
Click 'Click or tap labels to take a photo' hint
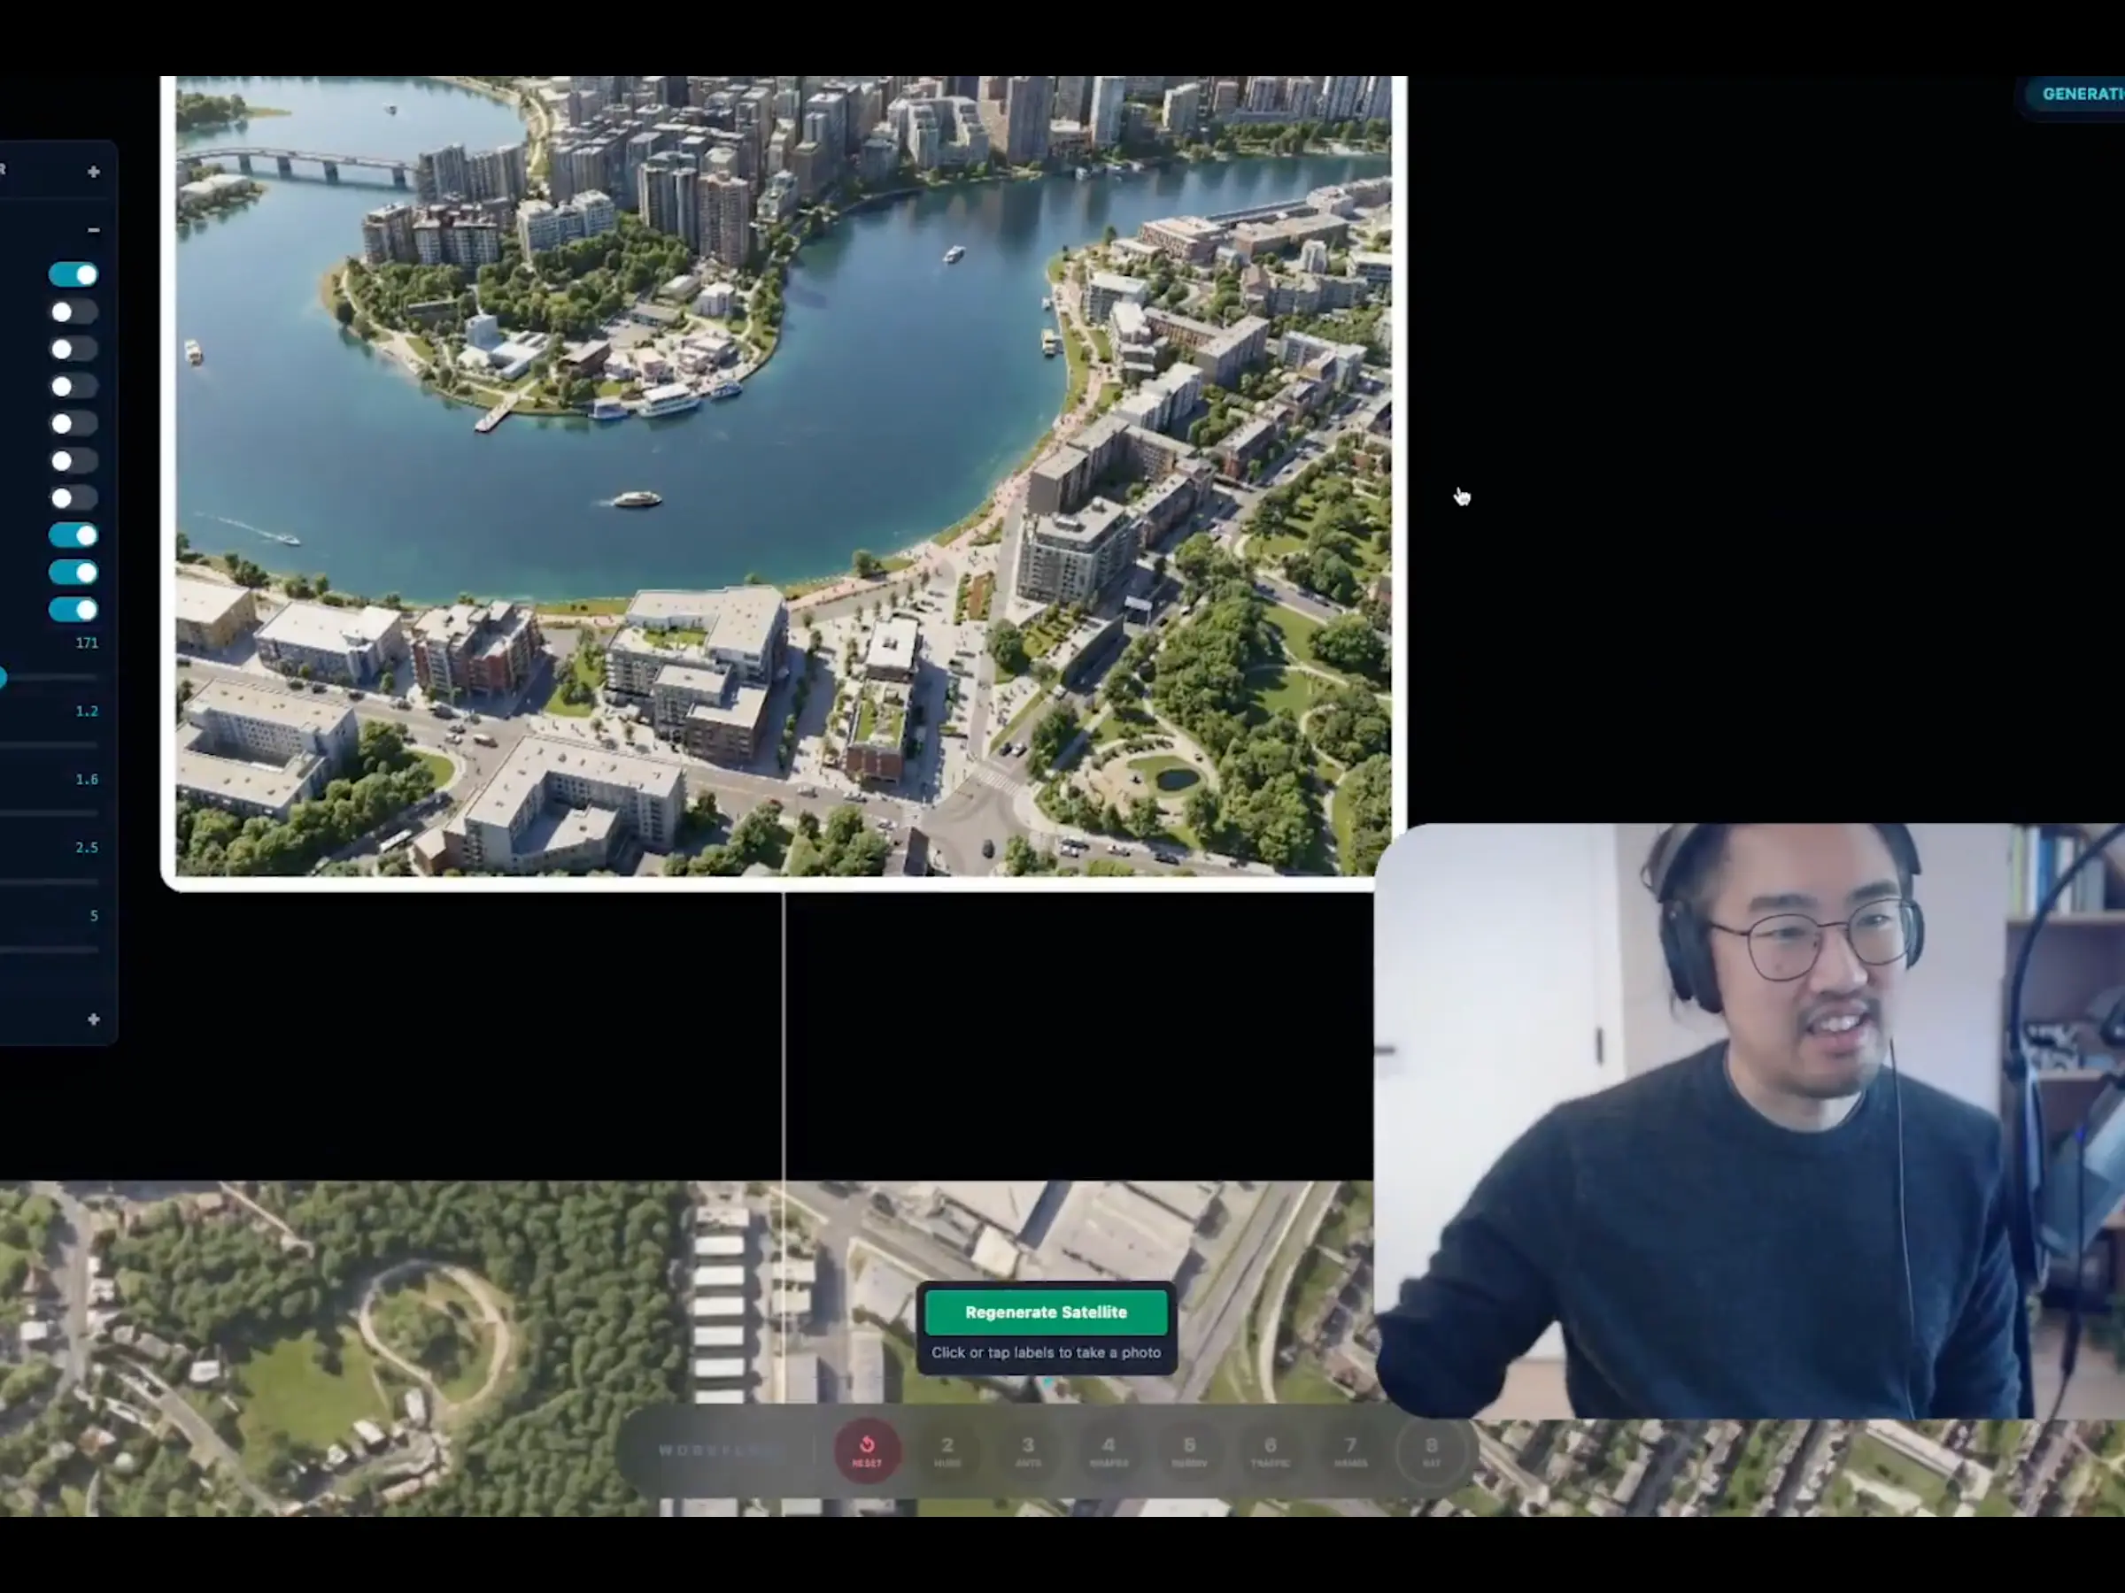[x=1045, y=1353]
